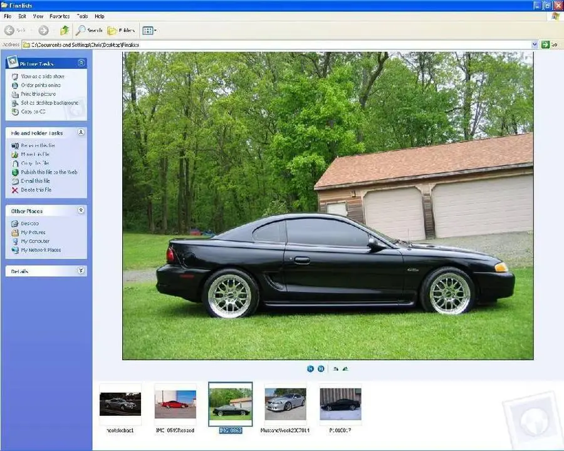Click Set as desktop background link
564x451 pixels.
[50, 103]
